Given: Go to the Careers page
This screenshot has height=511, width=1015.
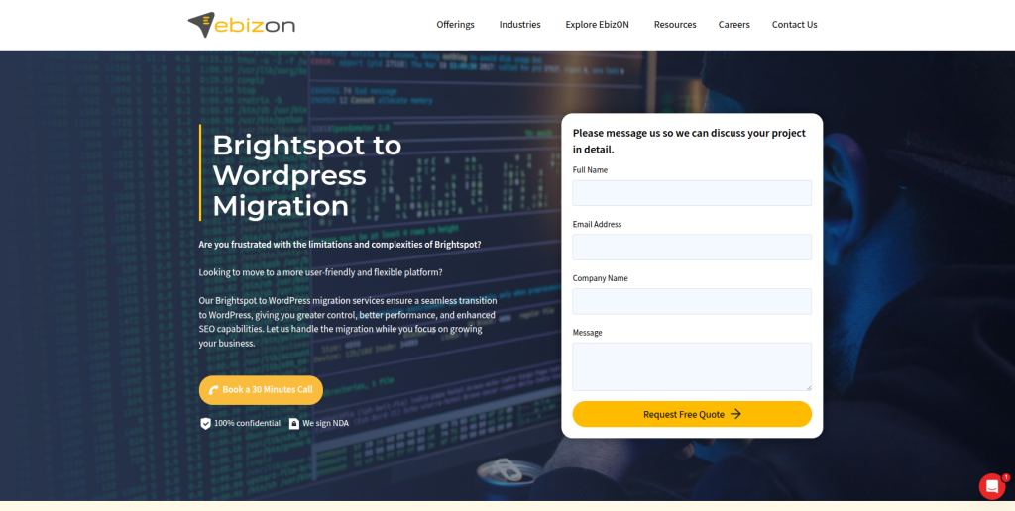Looking at the screenshot, I should pos(734,25).
